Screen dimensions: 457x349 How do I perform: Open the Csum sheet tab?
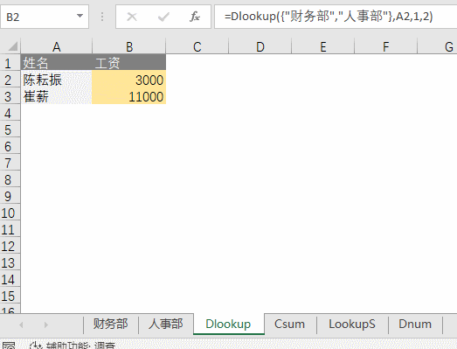(x=289, y=324)
